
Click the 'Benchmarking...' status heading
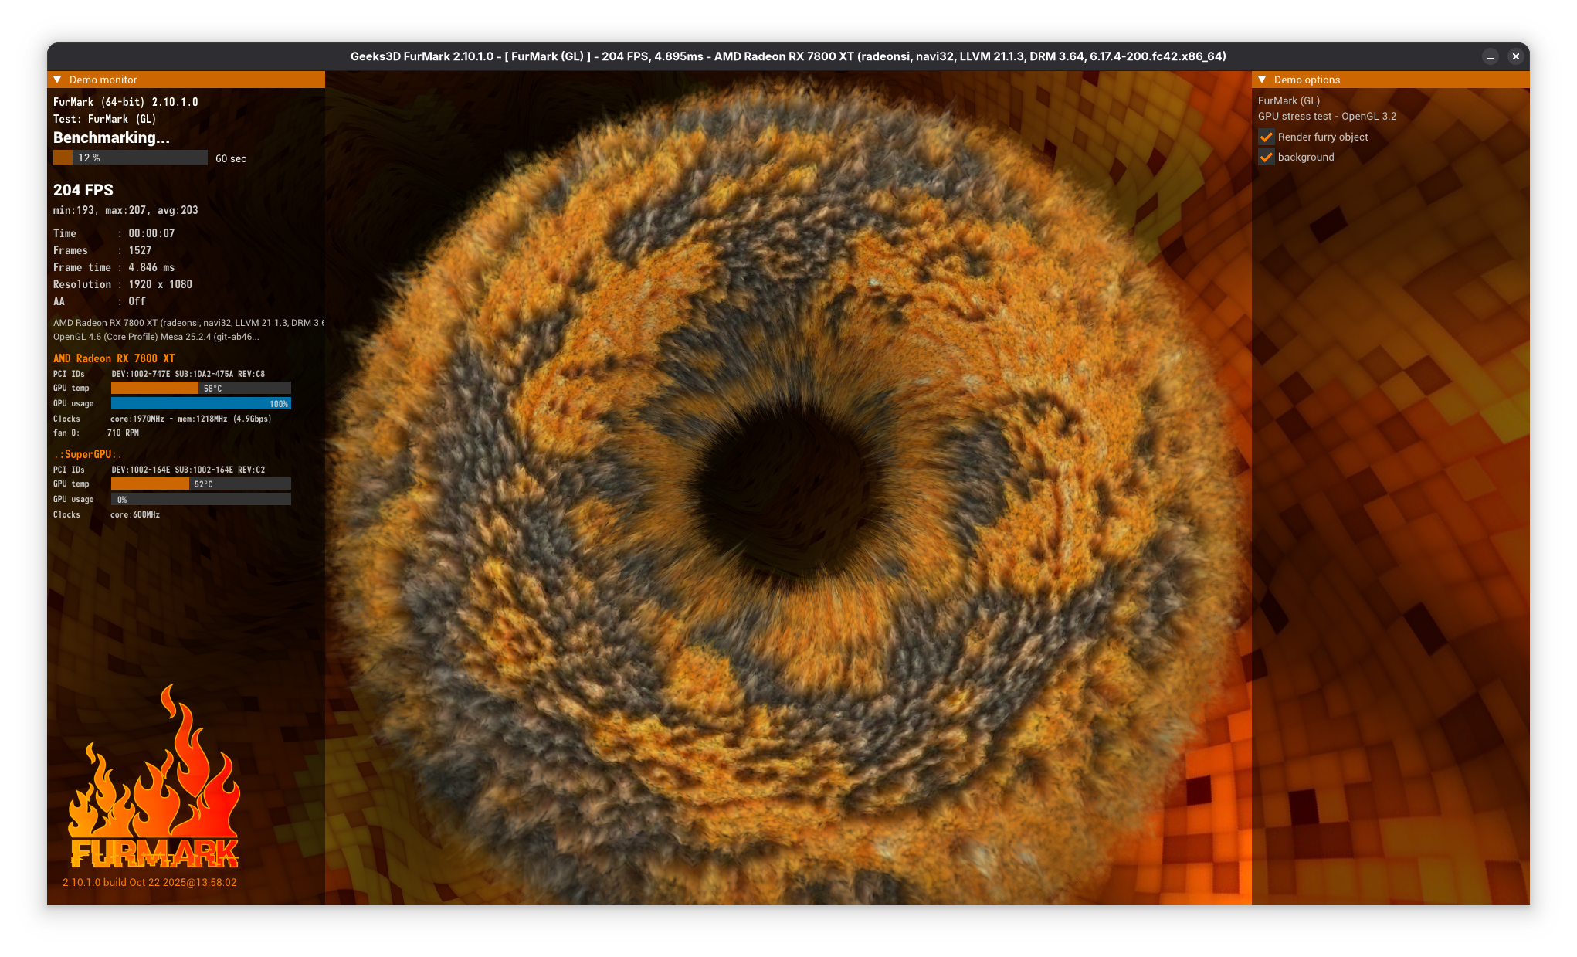point(111,137)
